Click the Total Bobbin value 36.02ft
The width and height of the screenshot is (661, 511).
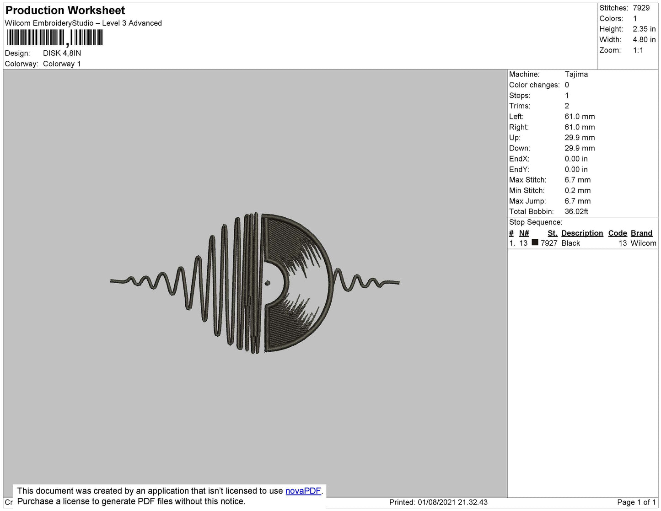coord(576,211)
